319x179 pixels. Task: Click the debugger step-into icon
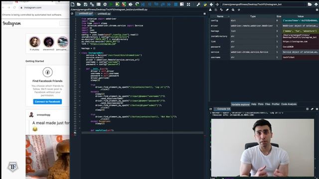pyautogui.click(x=156, y=4)
